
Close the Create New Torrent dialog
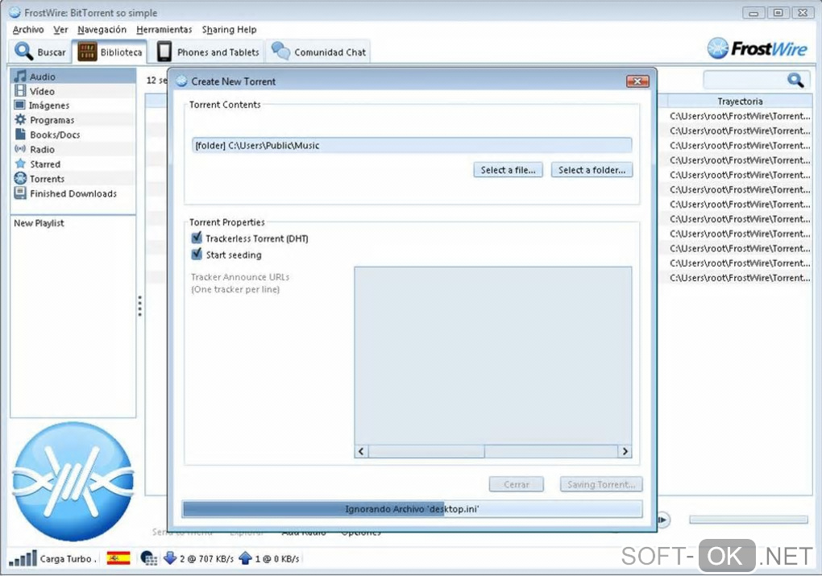(637, 81)
